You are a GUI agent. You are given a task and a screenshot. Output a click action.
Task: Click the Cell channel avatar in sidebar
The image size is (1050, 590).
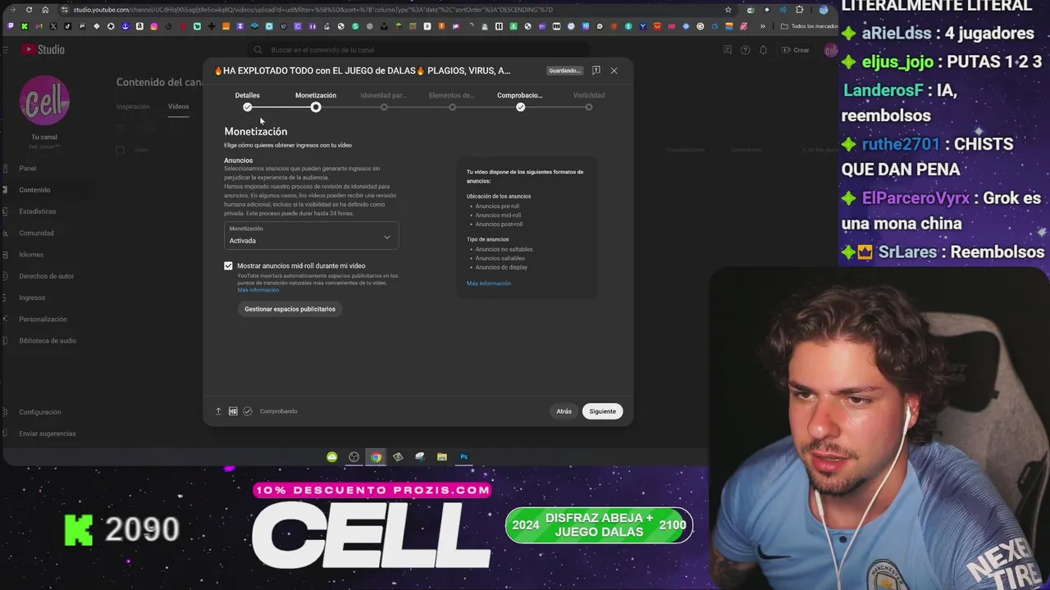pos(44,100)
